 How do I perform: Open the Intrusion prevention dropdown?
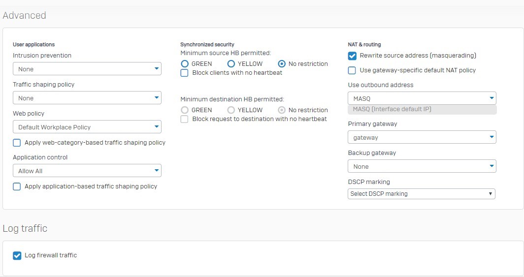click(87, 69)
